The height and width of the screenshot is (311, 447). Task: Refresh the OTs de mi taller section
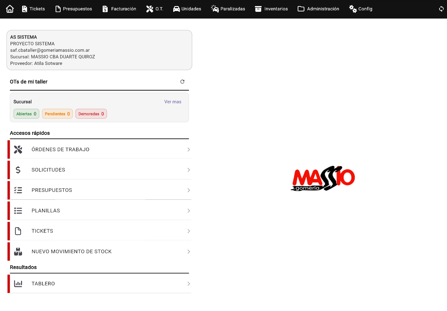(x=183, y=82)
